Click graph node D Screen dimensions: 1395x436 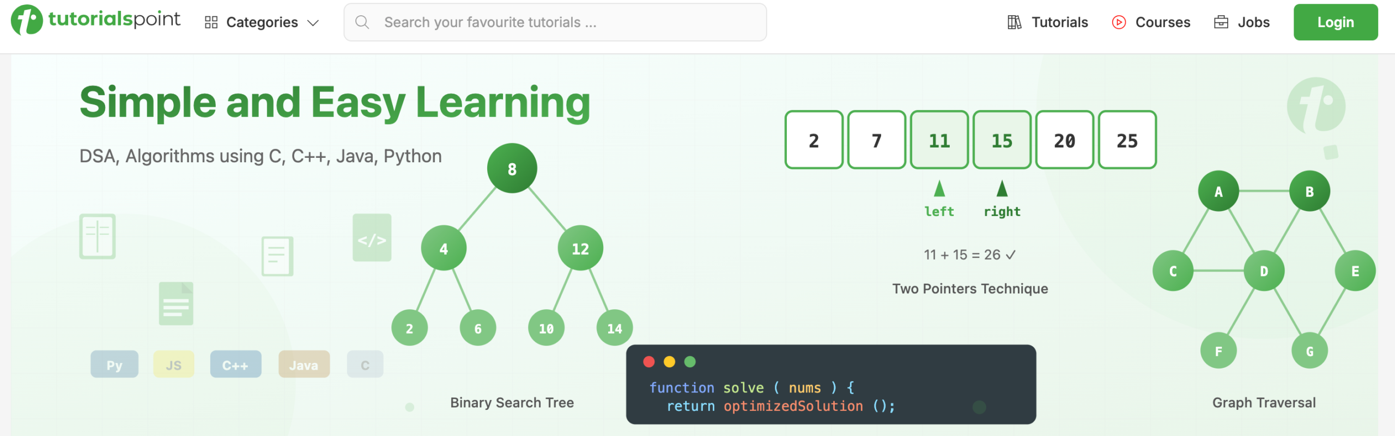click(1264, 271)
